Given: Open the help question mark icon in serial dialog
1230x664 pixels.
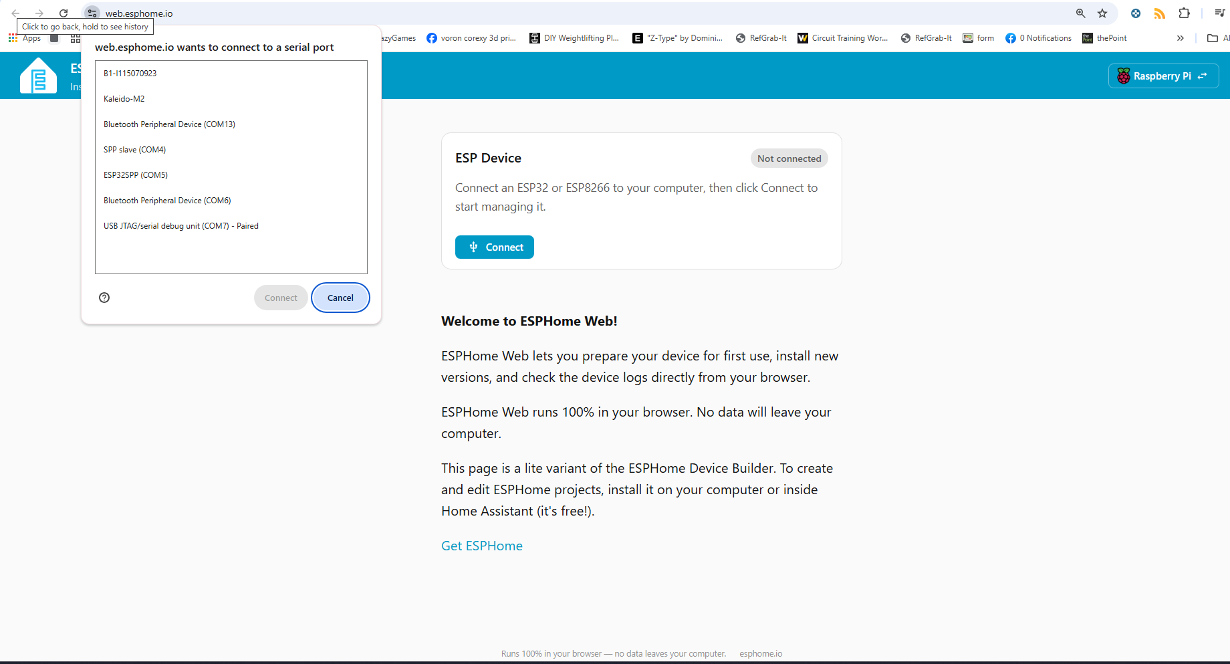Looking at the screenshot, I should click(x=104, y=298).
